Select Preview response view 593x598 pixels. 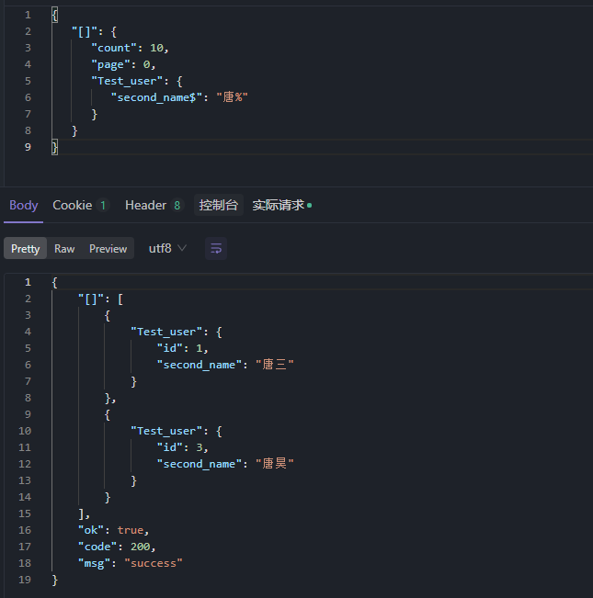click(108, 249)
